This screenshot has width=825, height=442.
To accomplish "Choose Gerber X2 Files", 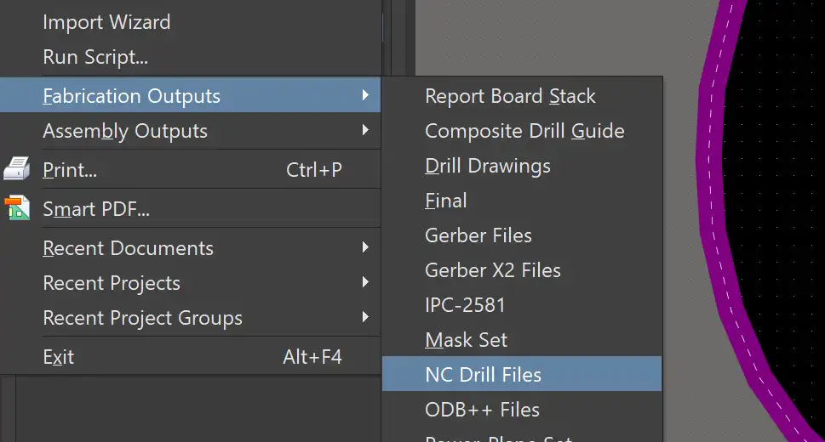I will (493, 270).
